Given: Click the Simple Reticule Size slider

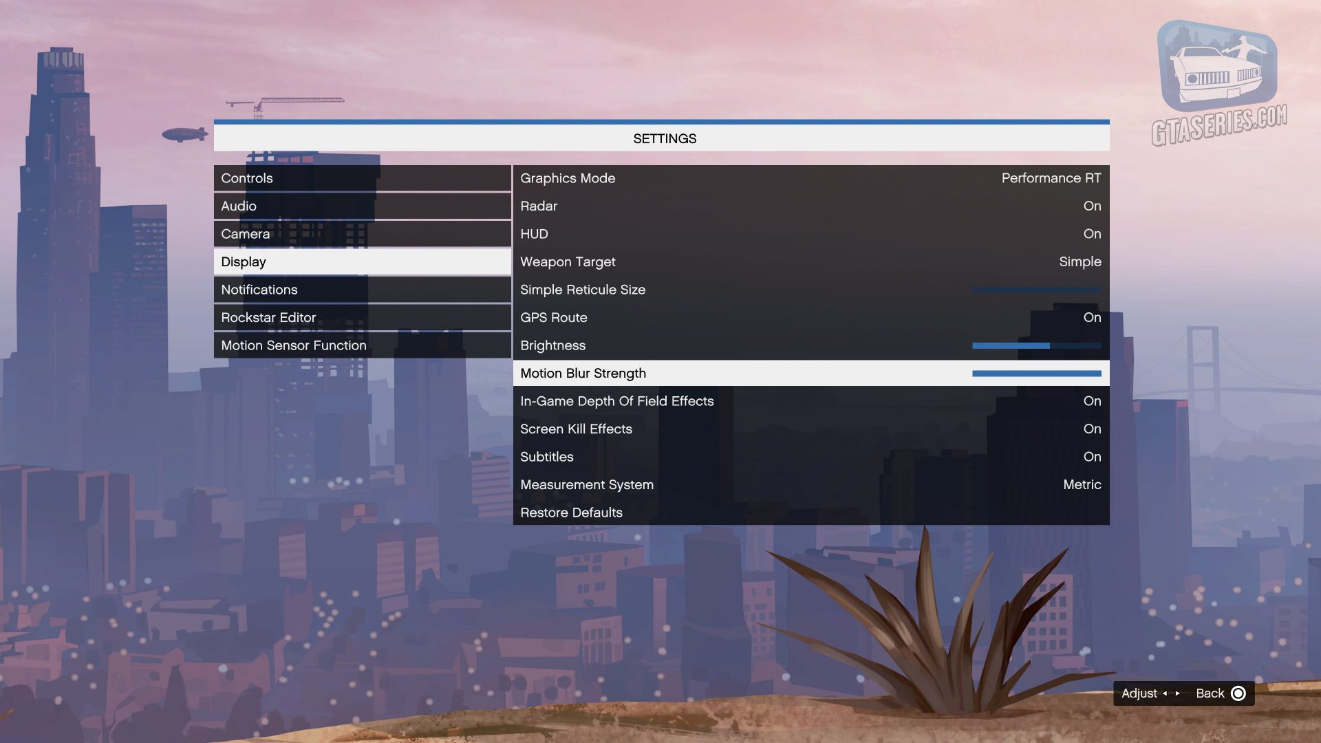Looking at the screenshot, I should (x=1035, y=290).
